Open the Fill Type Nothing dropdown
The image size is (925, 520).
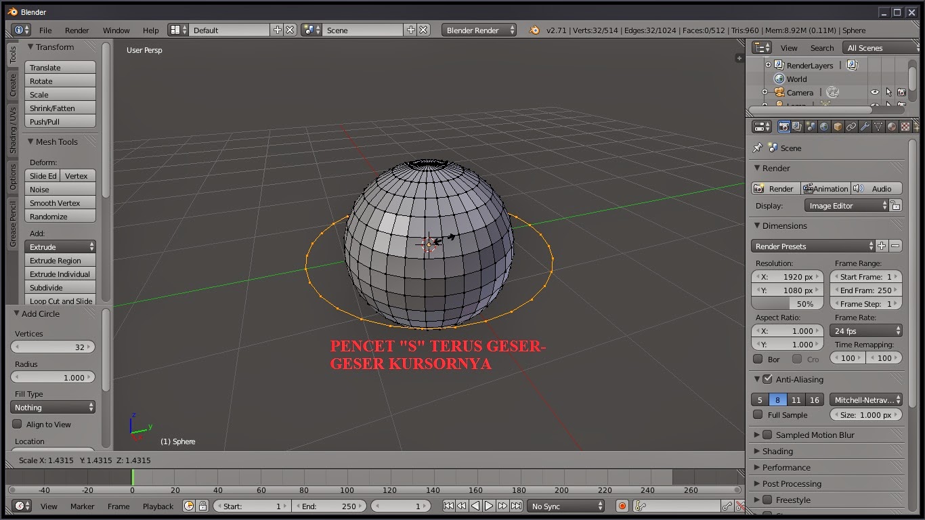[53, 408]
